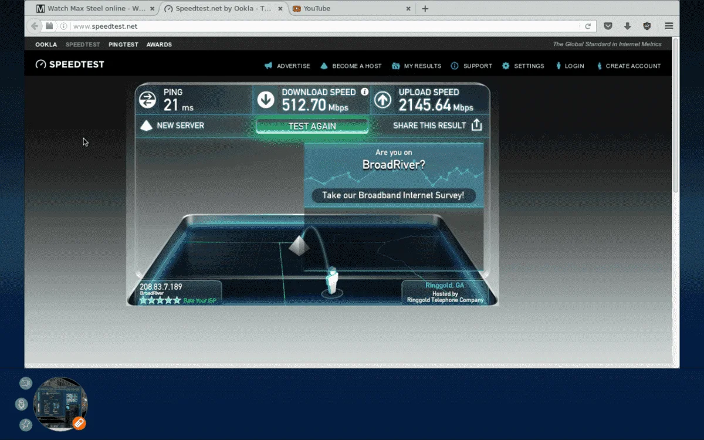704x440 pixels.
Task: Click the Settings gear icon
Action: pyautogui.click(x=506, y=66)
